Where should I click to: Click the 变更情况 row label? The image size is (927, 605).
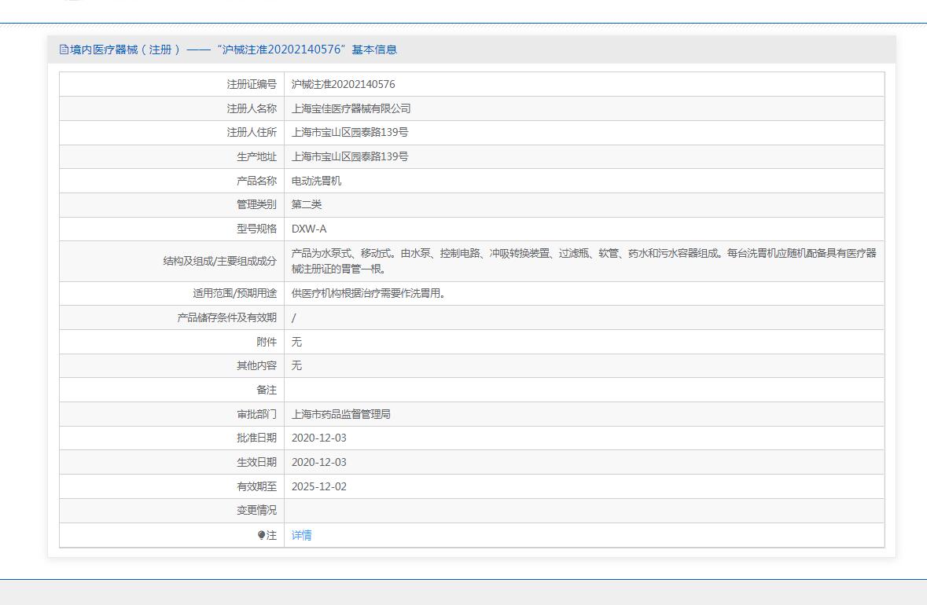tap(256, 510)
